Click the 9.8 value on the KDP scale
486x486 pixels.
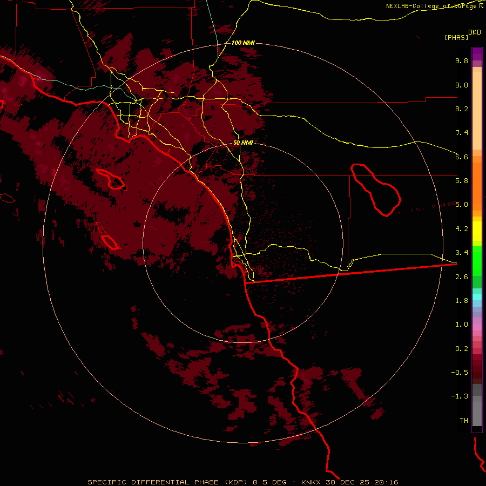462,60
